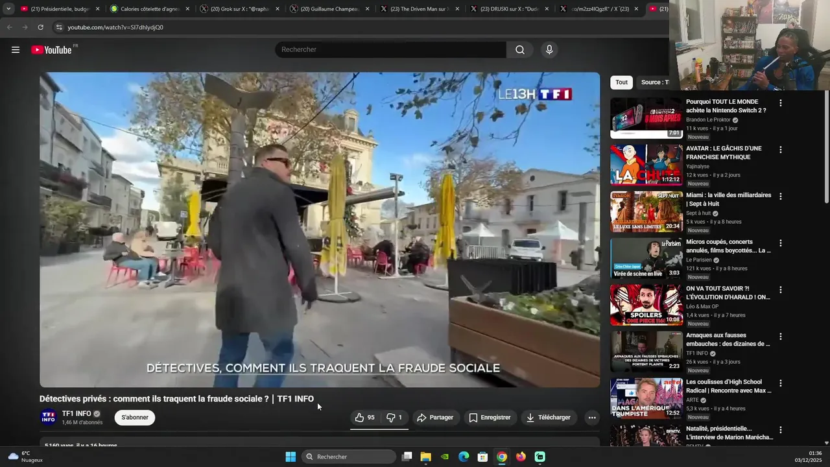The image size is (830, 467).
Task: Open the Nintendo Switch 2 video thumbnail
Action: click(x=646, y=118)
